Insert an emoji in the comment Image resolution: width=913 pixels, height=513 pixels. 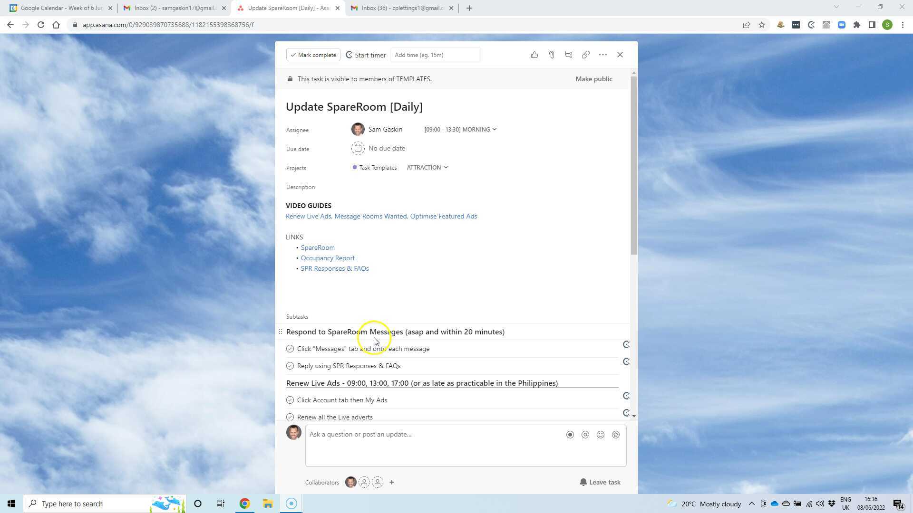point(601,435)
